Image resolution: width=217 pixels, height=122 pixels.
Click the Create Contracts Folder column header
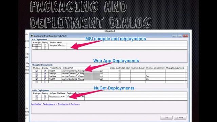(120, 68)
